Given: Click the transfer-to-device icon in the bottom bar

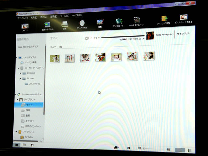Looking at the screenshot, I should [116, 148].
